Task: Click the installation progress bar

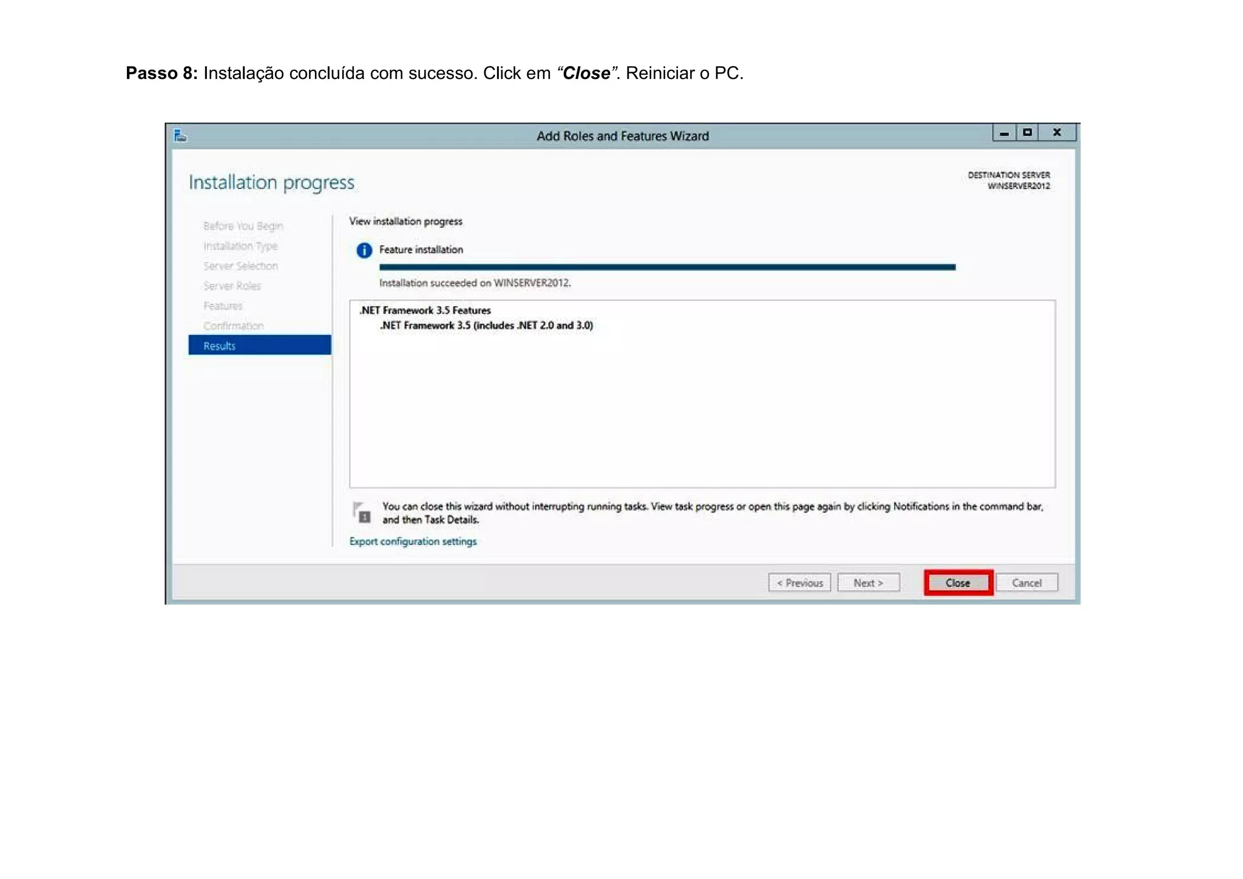Action: (667, 267)
